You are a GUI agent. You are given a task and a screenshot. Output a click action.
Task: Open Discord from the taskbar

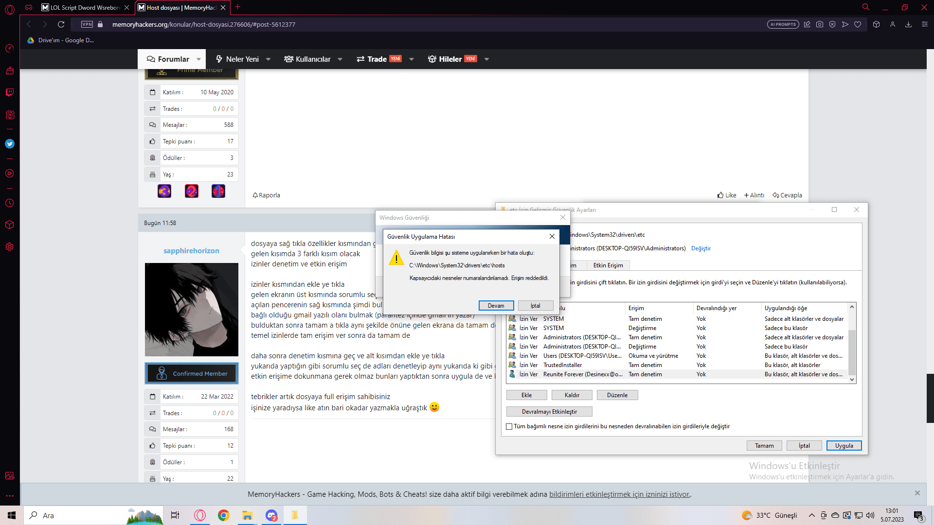point(271,515)
